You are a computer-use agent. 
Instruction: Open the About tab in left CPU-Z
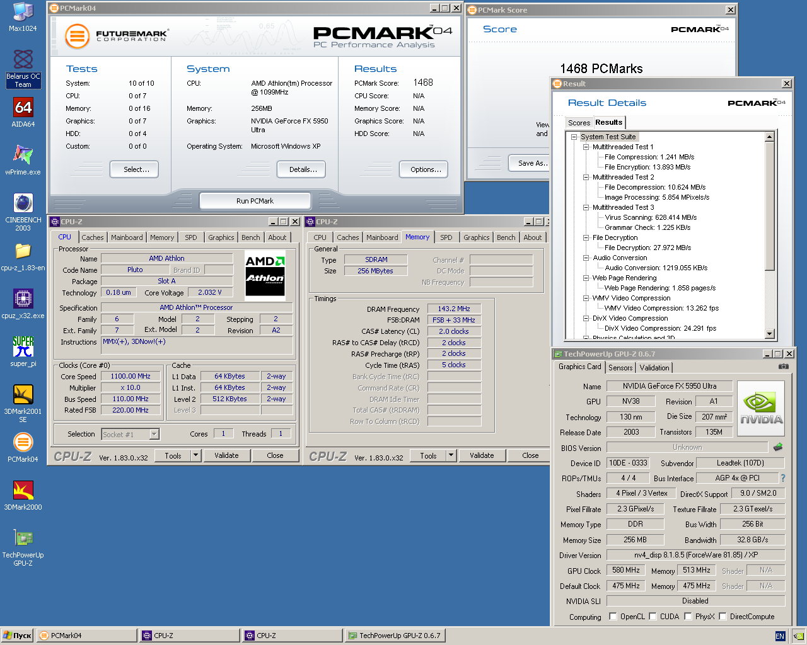tap(277, 237)
